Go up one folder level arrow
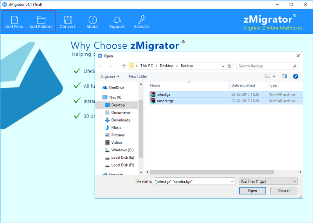 point(124,66)
